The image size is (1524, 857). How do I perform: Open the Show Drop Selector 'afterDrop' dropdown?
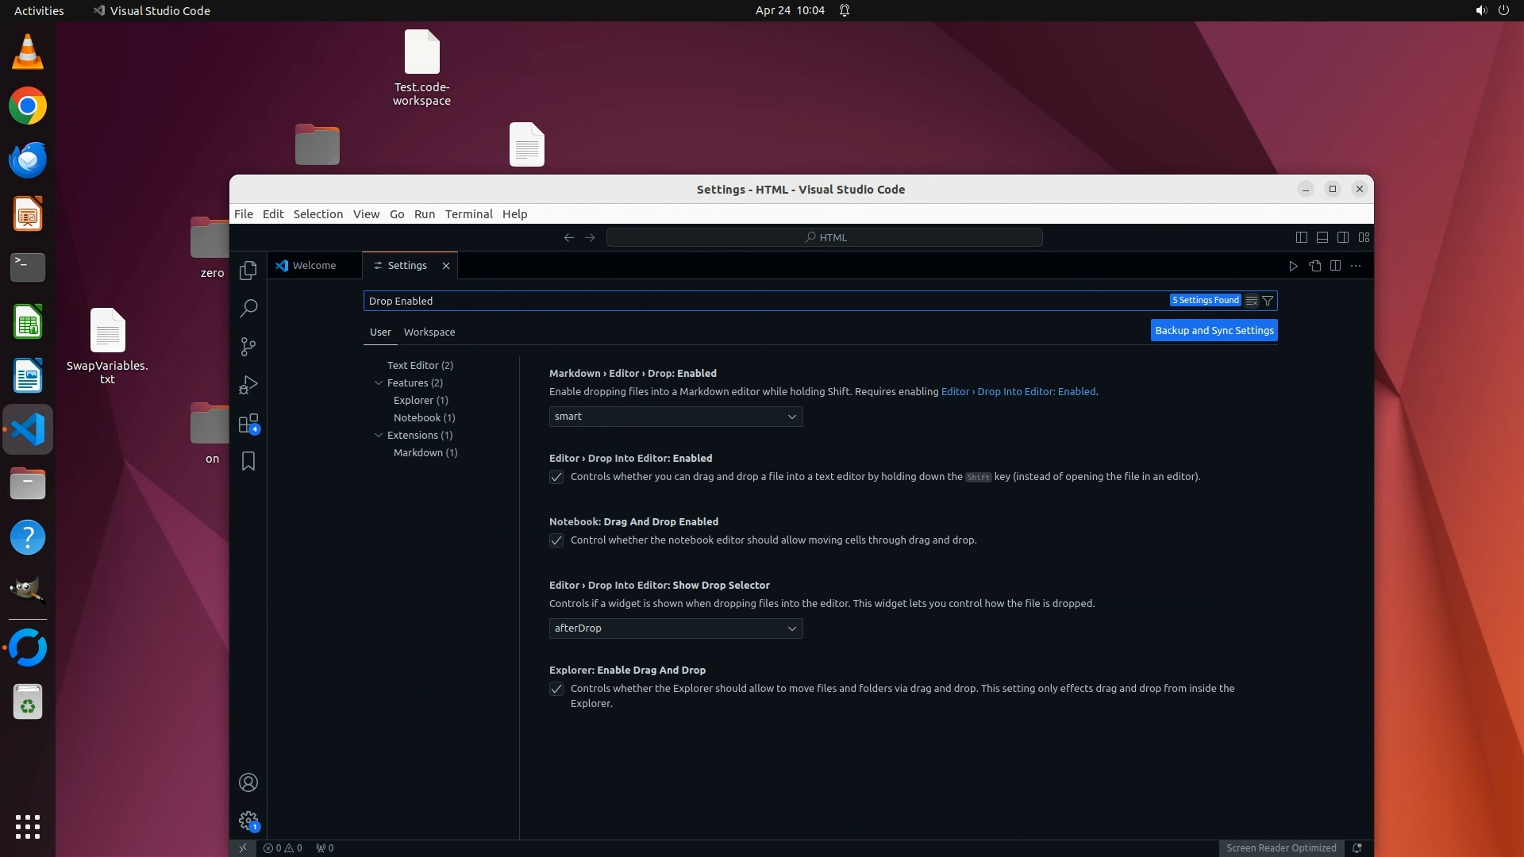pyautogui.click(x=675, y=628)
